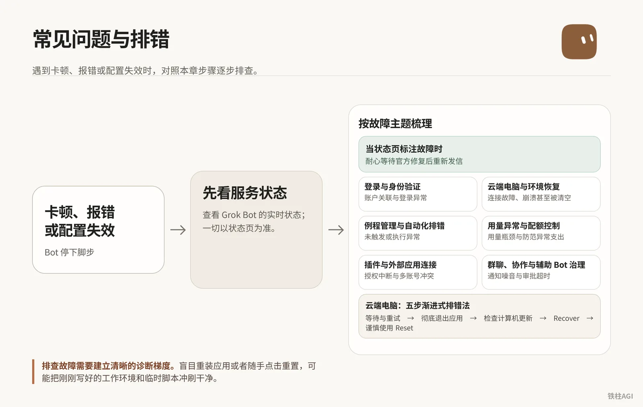Click the step 彻底退出应用
Image resolution: width=643 pixels, height=407 pixels.
442,318
